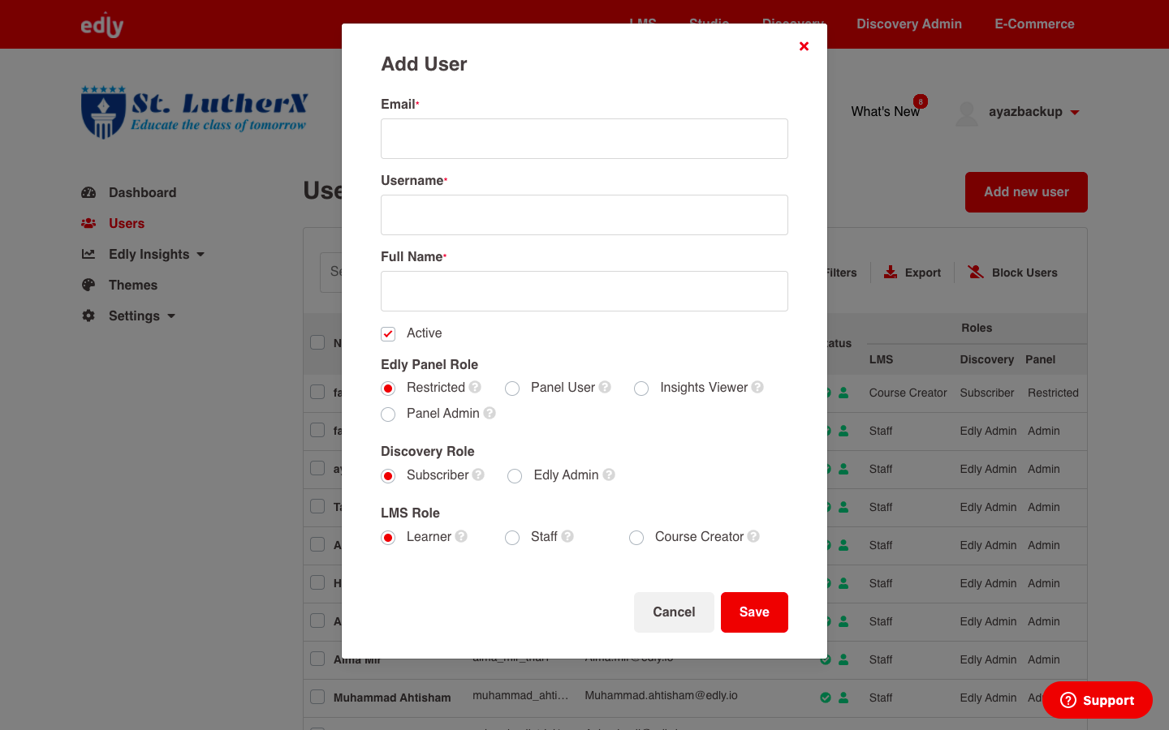
Task: Expand the Settings sidebar menu
Action: click(x=136, y=316)
